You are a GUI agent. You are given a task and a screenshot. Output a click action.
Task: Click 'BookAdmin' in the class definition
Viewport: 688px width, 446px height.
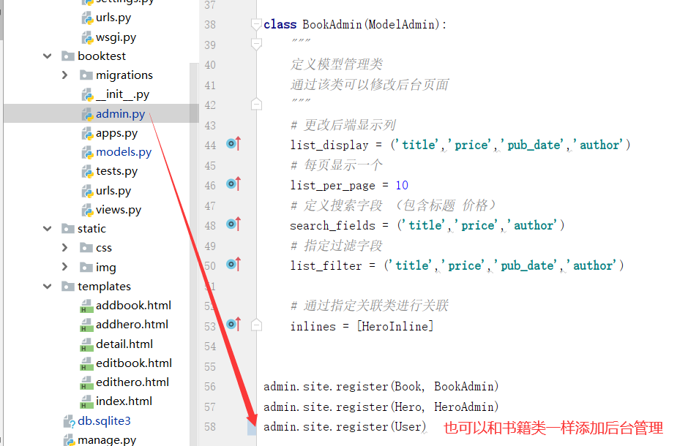(x=332, y=25)
